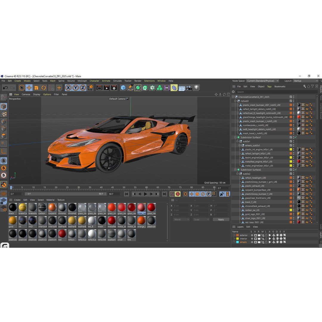
Task: Go to start of animation
Action: coord(126,194)
